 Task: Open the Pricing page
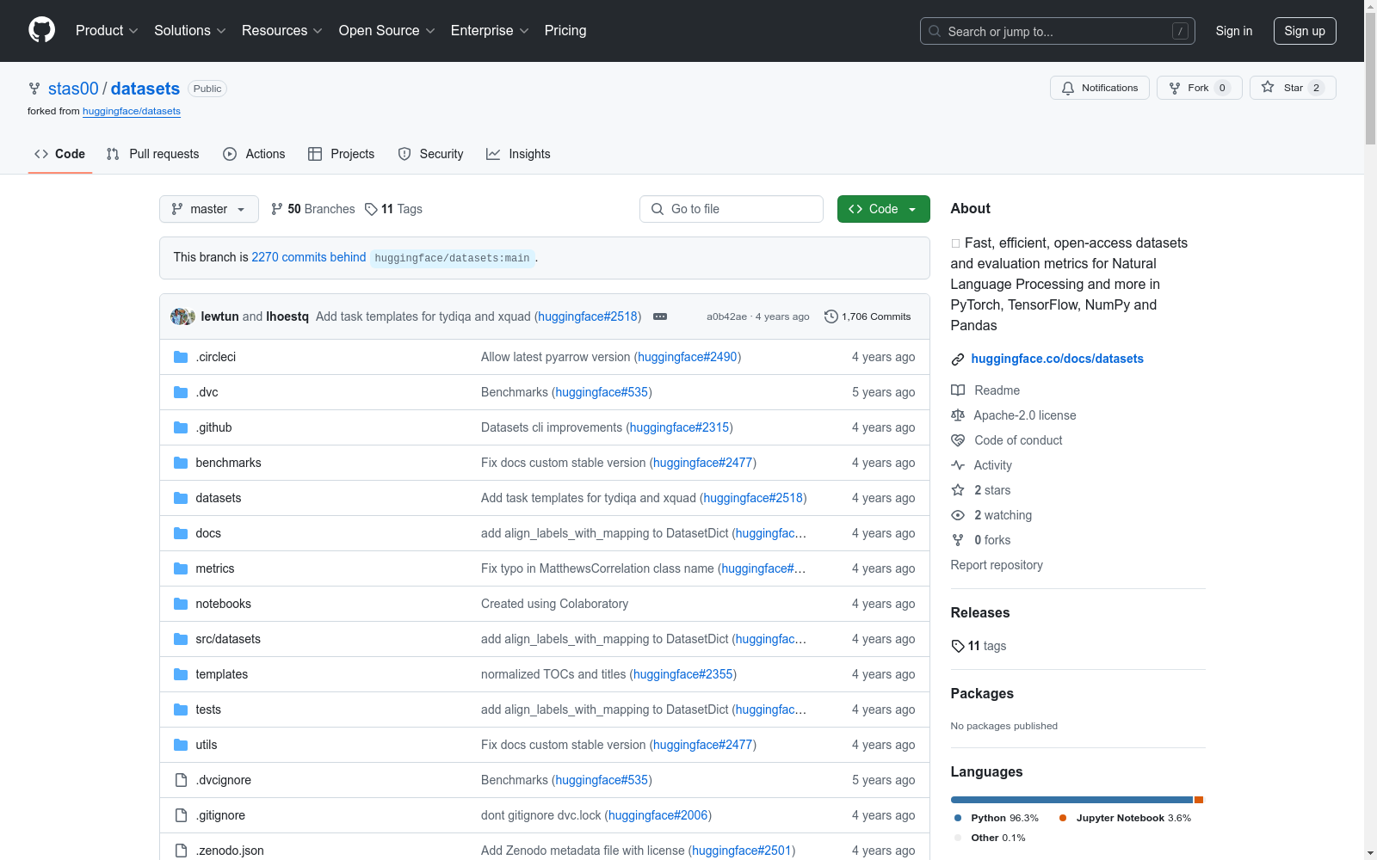pyautogui.click(x=565, y=31)
